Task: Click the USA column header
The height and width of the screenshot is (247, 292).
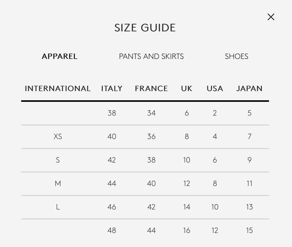Action: pyautogui.click(x=215, y=89)
